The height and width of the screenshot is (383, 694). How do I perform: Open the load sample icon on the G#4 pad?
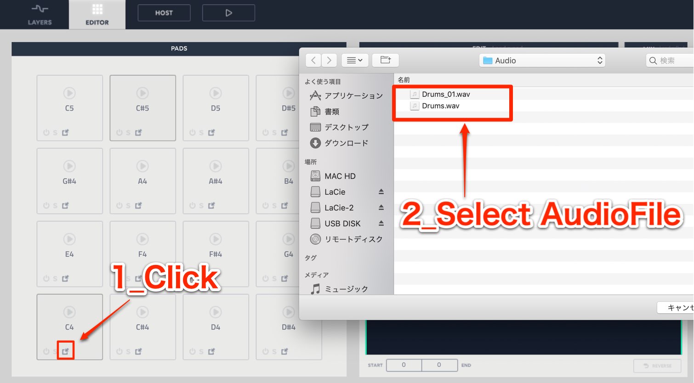tap(65, 205)
